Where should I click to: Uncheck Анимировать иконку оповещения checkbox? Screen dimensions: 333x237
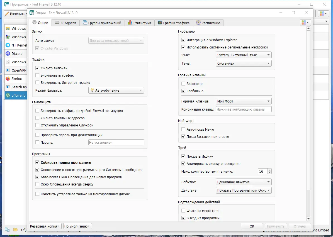click(183, 163)
